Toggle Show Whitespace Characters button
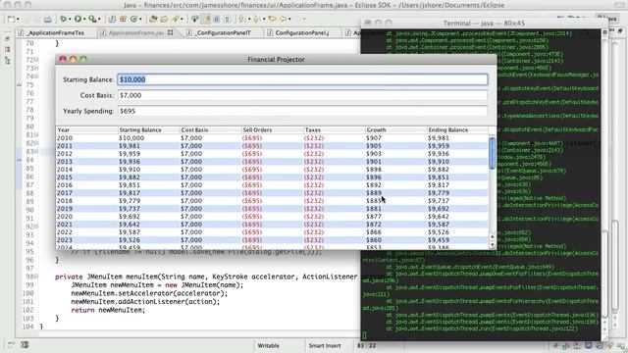This screenshot has width=628, height=353. (227, 19)
